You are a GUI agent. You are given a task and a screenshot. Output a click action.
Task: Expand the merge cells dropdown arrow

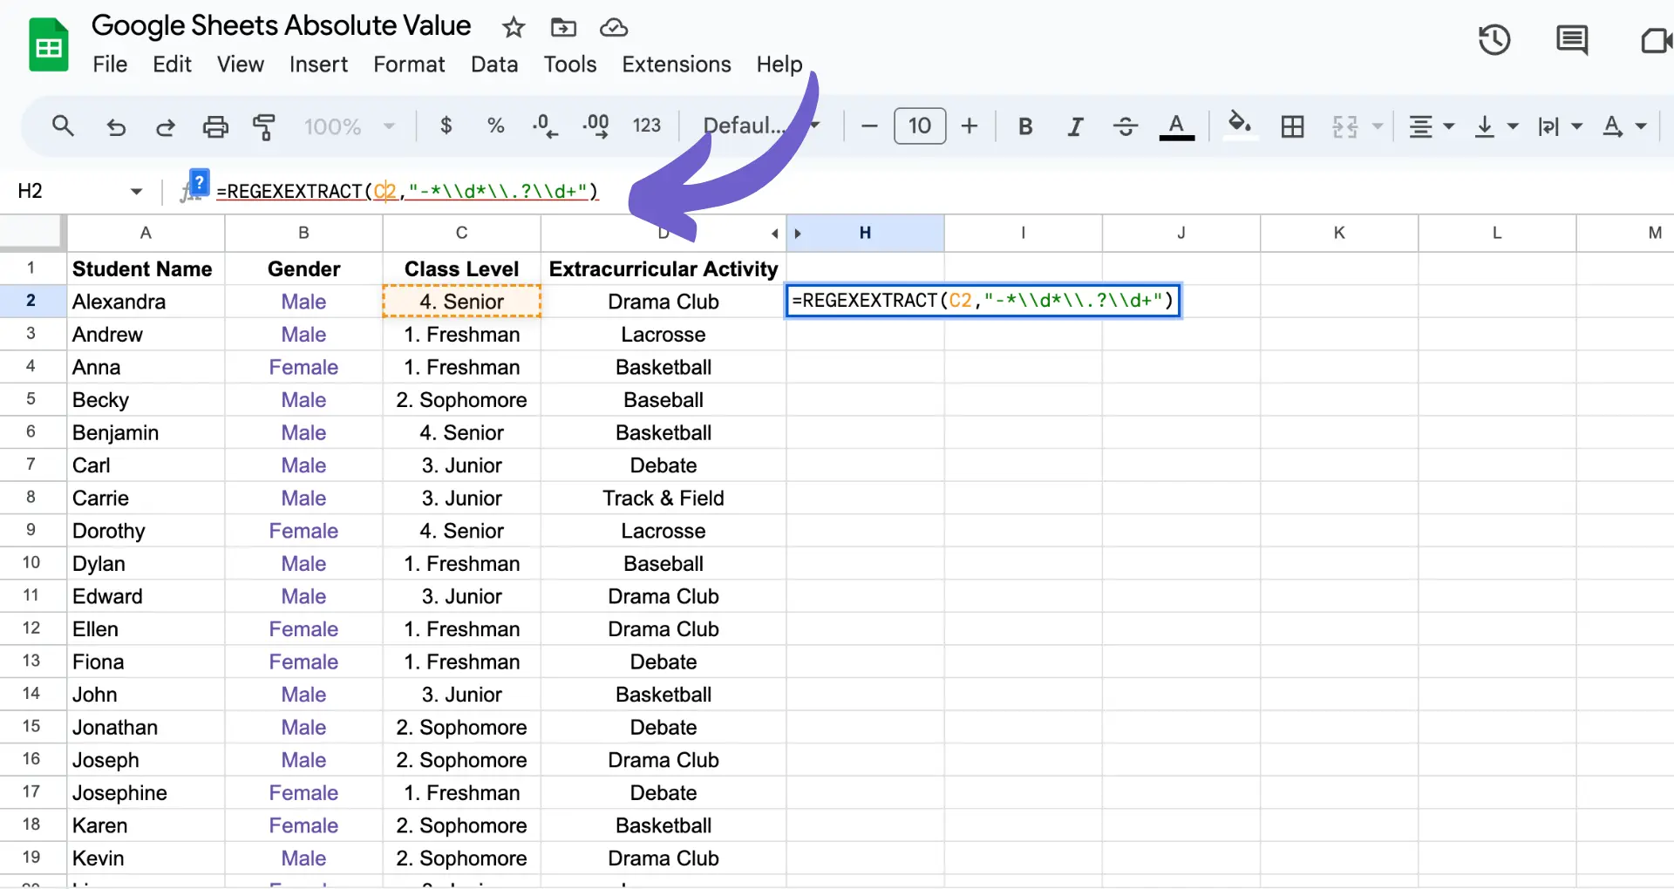point(1378,127)
